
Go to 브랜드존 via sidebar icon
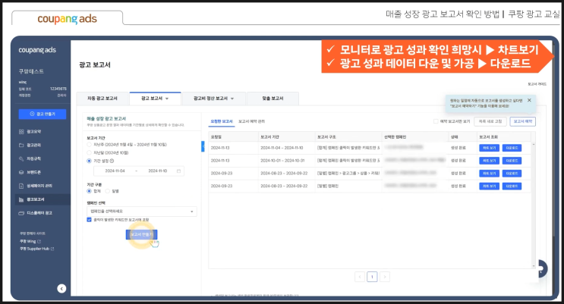pos(21,173)
